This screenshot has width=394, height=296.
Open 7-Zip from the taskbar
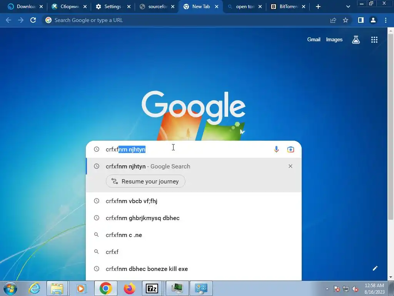[x=152, y=288]
